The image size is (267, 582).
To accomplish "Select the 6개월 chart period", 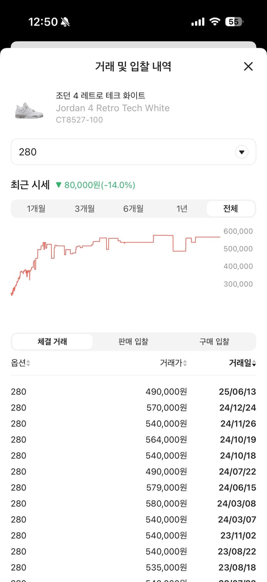I will (x=133, y=208).
